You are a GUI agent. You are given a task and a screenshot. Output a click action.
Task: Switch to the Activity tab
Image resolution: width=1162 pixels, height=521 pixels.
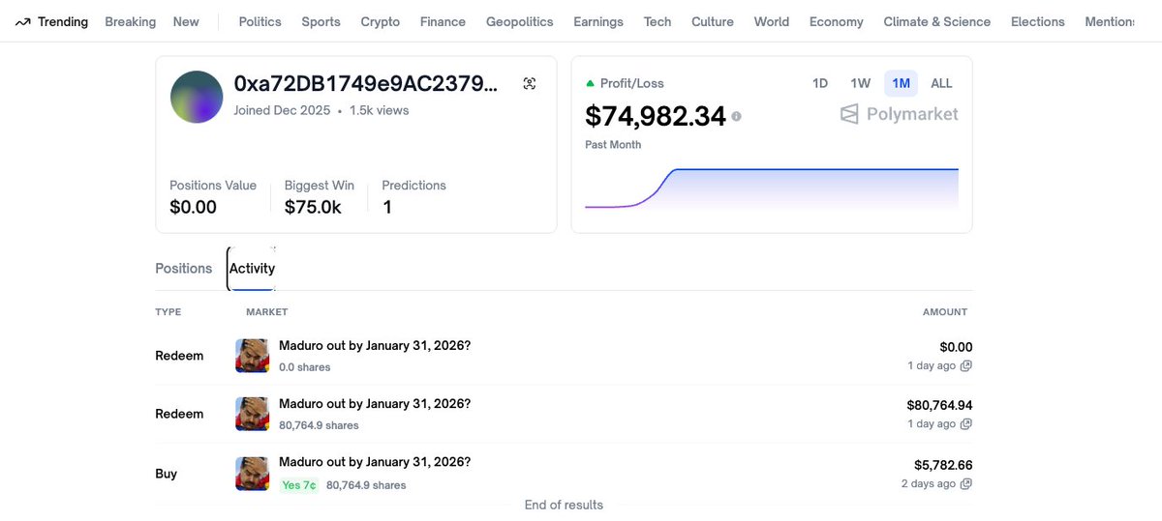(252, 269)
